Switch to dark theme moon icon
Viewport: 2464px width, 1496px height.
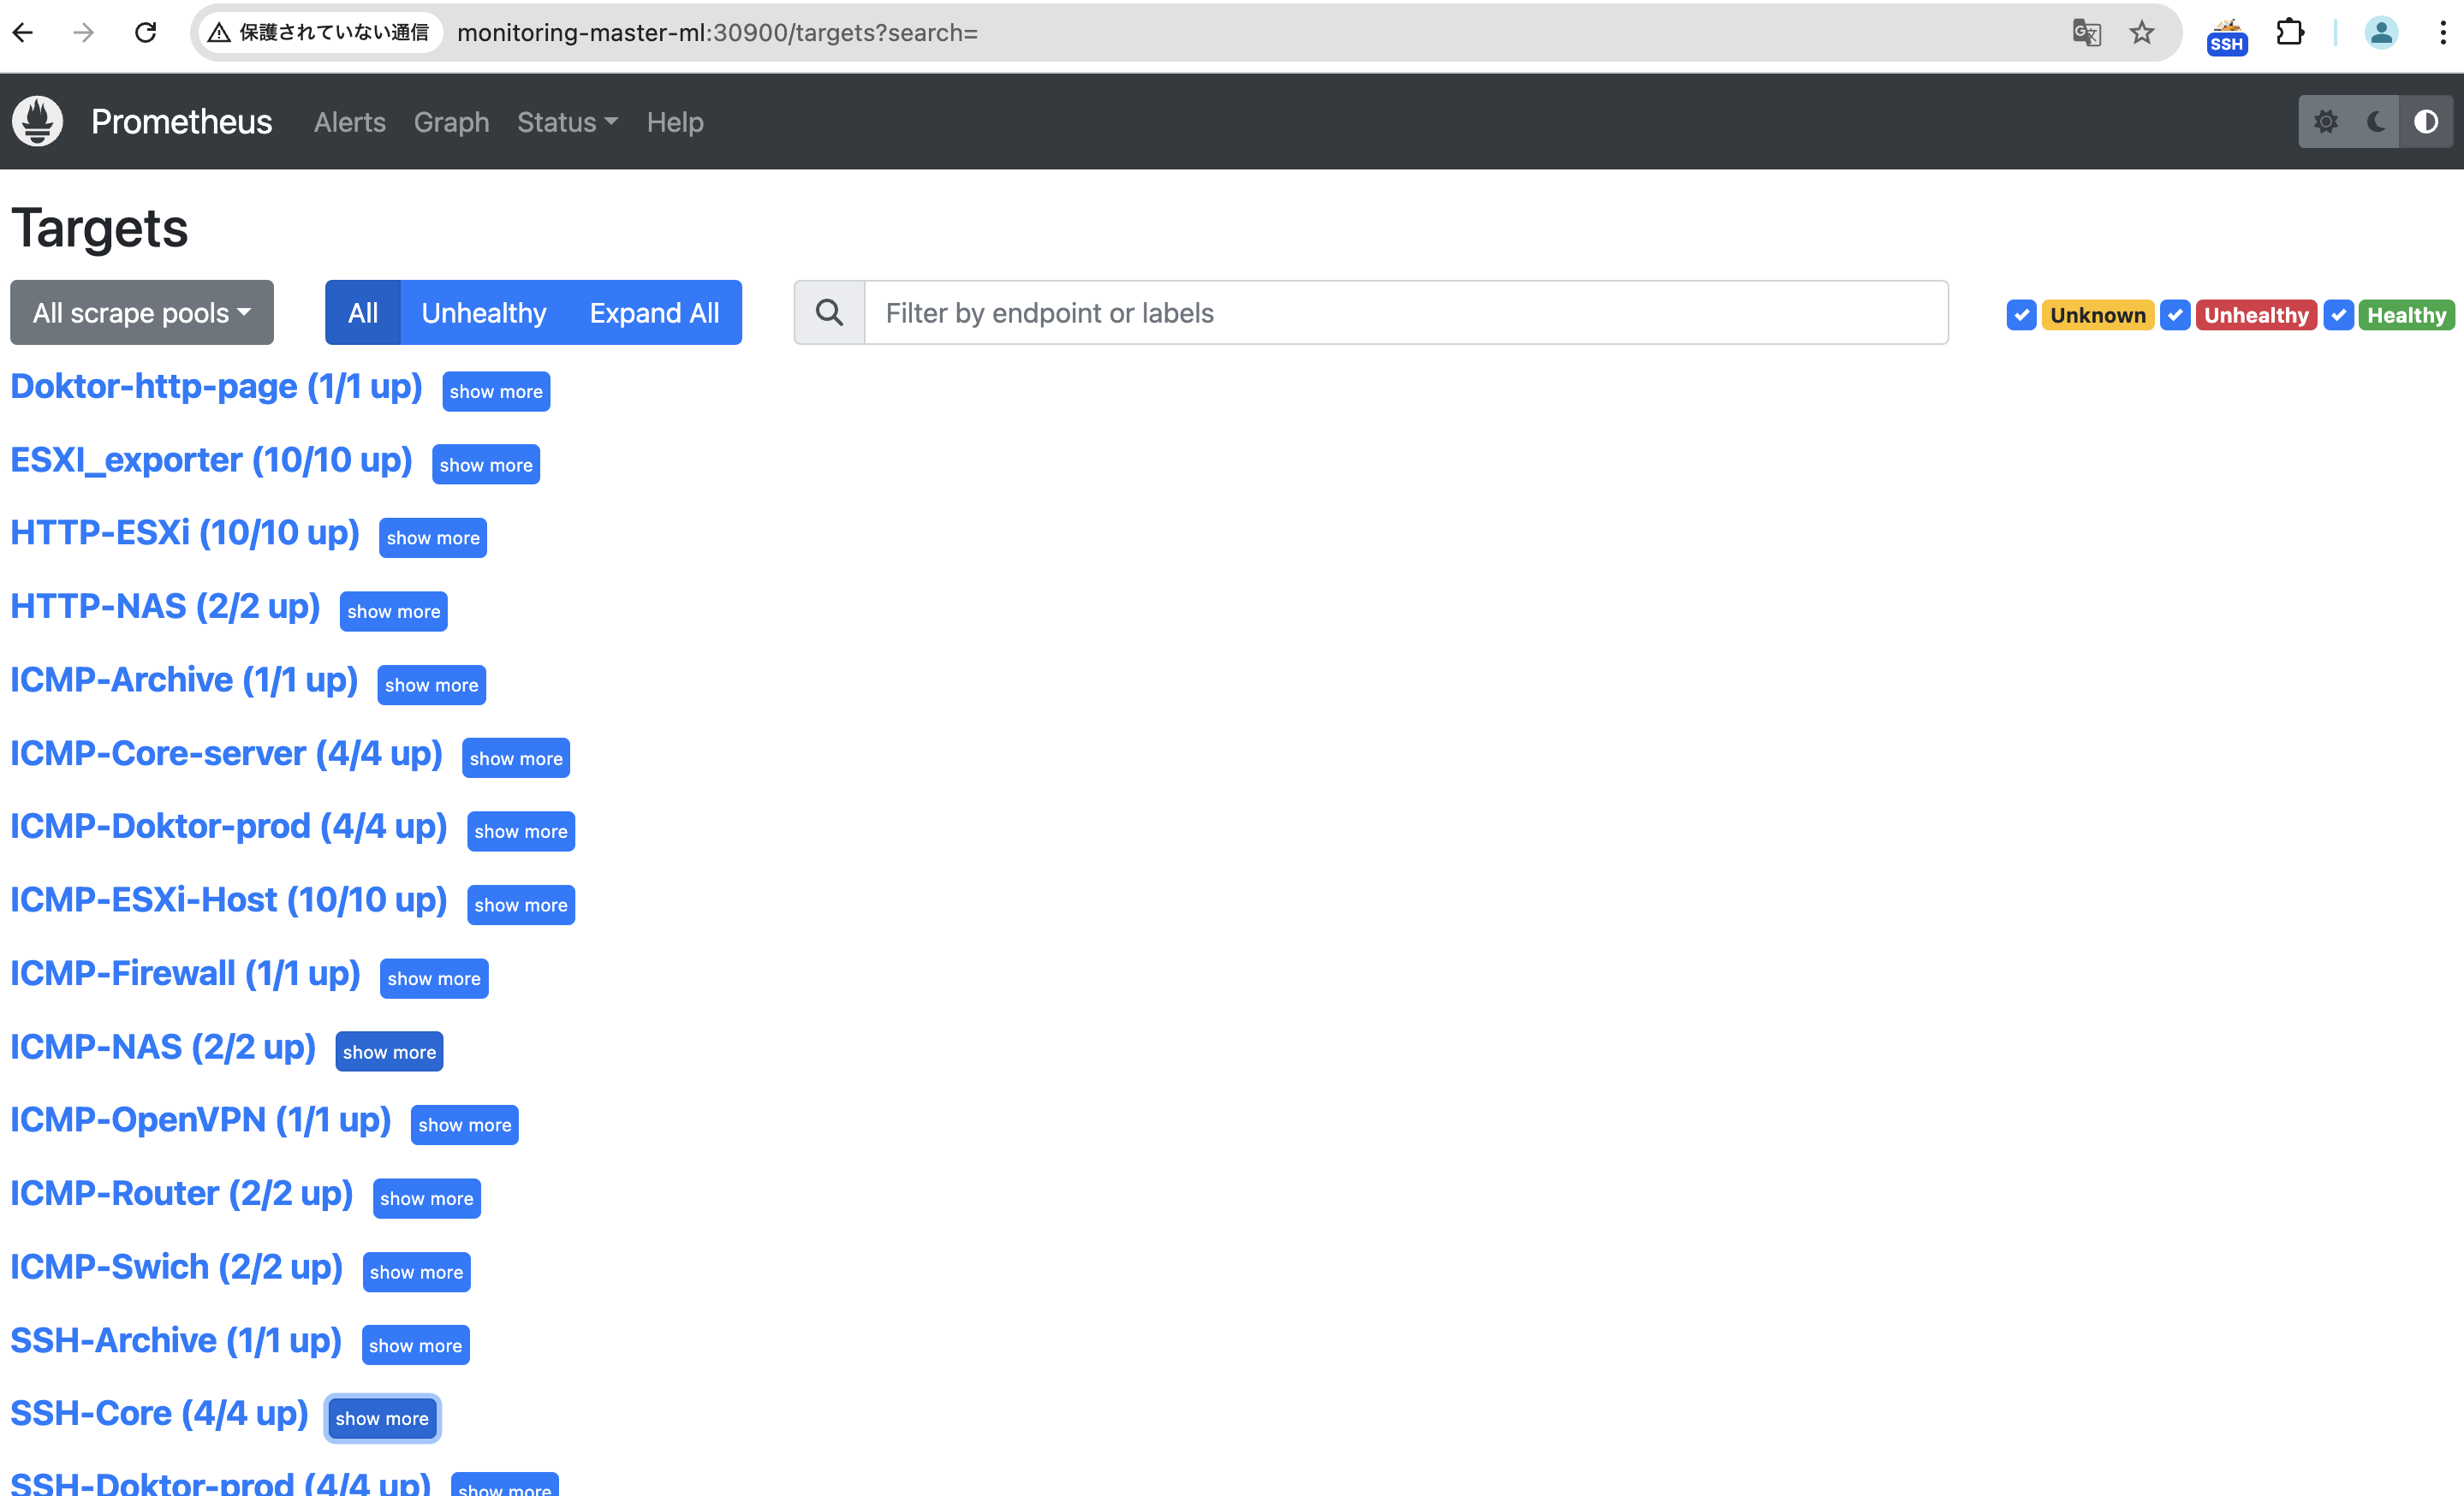[2376, 122]
